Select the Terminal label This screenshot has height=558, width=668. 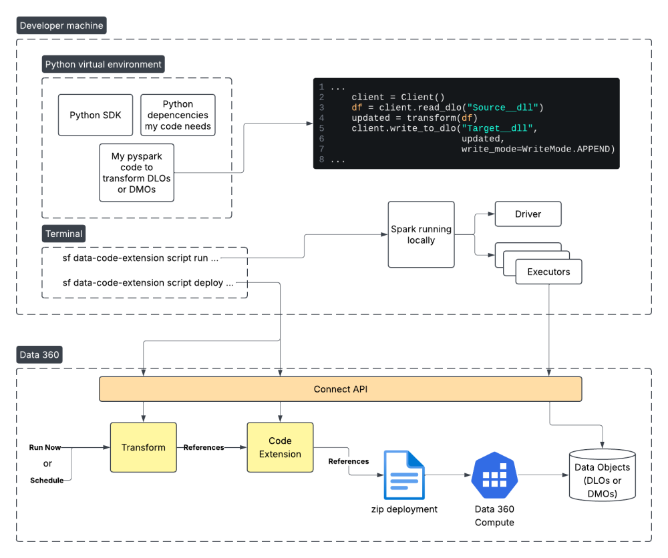pyautogui.click(x=64, y=234)
